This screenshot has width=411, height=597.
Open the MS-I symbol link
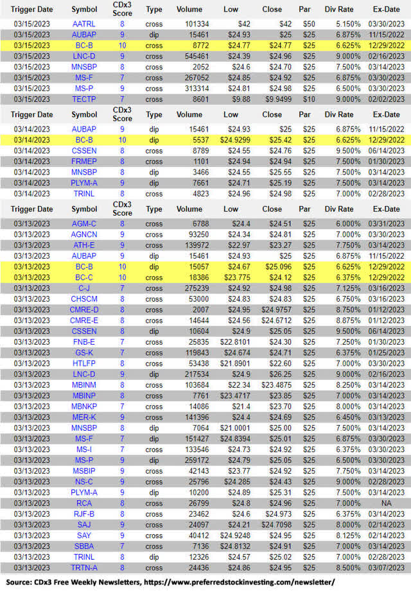coord(83,449)
